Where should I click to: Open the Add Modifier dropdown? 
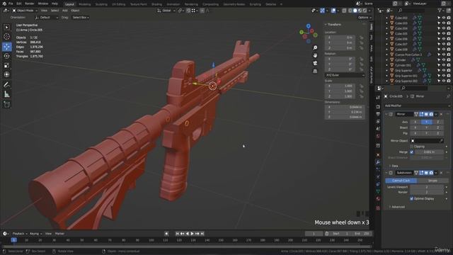click(417, 106)
